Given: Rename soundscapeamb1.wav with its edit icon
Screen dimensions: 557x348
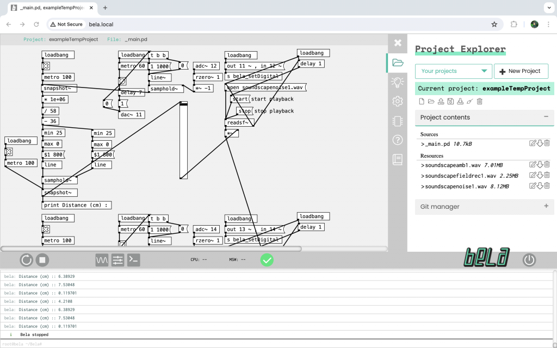Looking at the screenshot, I should pyautogui.click(x=533, y=165).
